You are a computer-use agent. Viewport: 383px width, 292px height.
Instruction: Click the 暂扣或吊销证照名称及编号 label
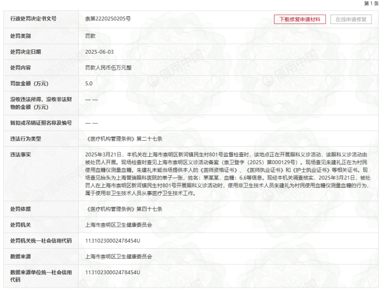point(41,123)
